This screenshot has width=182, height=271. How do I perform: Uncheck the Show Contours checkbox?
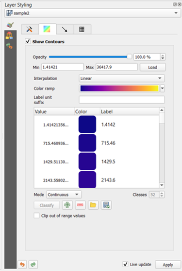point(28,41)
